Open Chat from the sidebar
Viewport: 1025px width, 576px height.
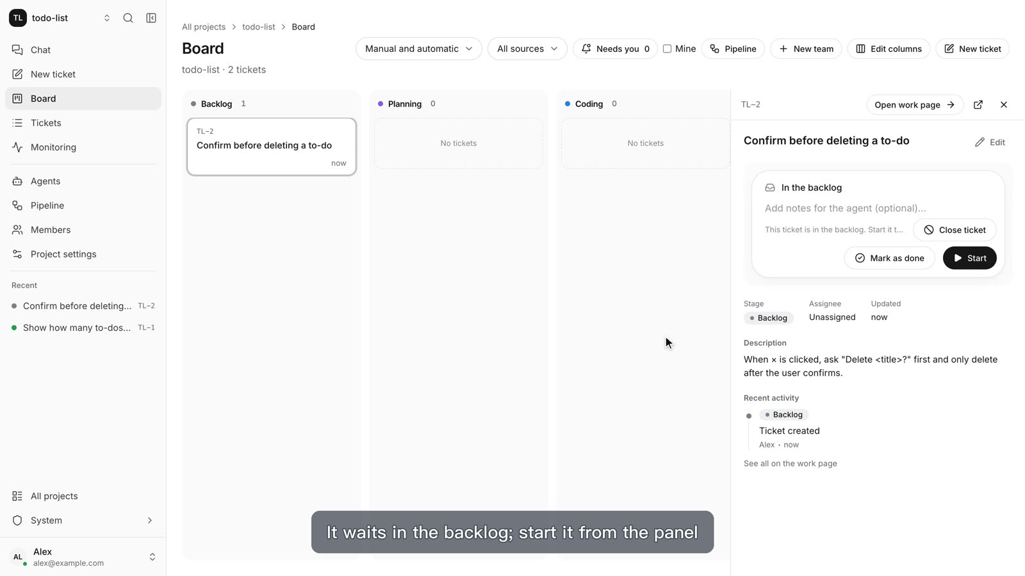[83, 50]
